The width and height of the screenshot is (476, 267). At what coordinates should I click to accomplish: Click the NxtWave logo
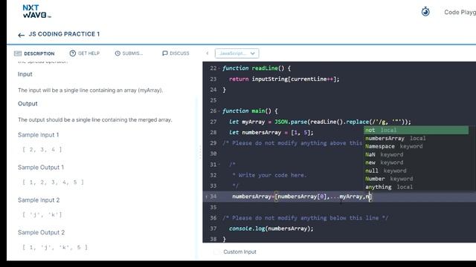click(36, 12)
